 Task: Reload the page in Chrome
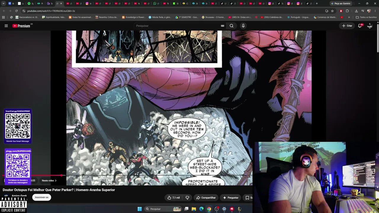[16, 11]
